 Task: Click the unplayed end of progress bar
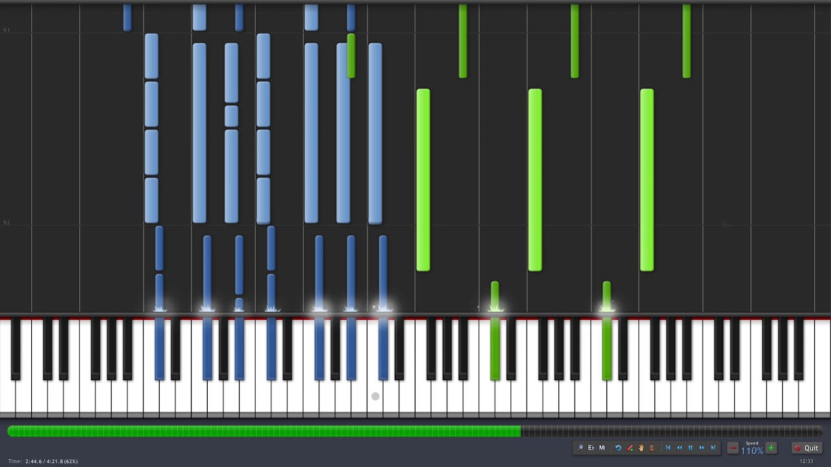point(672,431)
